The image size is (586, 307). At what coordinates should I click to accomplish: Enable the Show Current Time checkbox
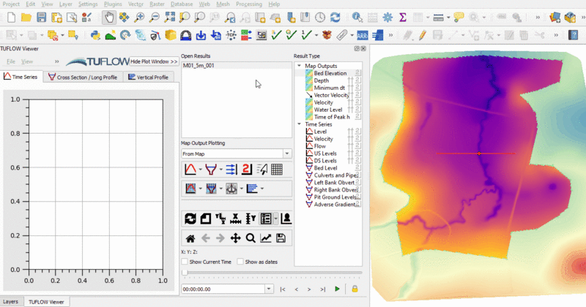tap(185, 262)
